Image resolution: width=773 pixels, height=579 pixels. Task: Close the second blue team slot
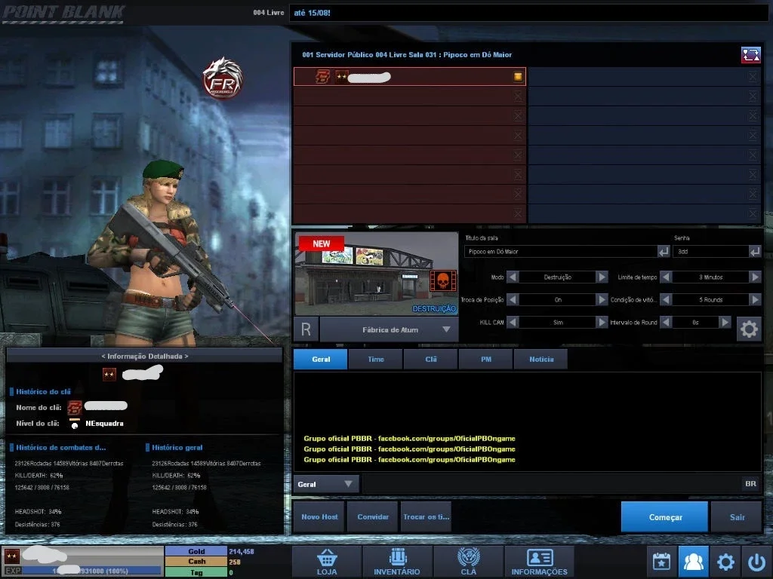pyautogui.click(x=753, y=96)
